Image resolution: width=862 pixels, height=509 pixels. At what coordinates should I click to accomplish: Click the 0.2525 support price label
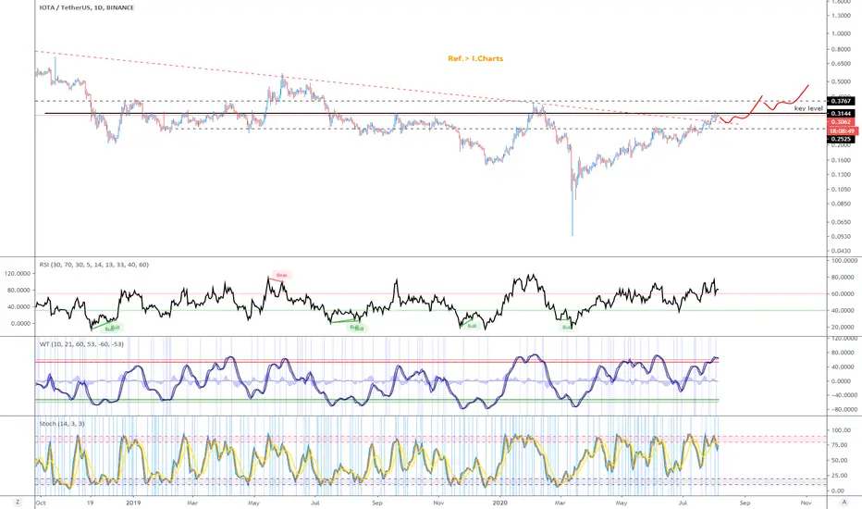click(841, 140)
